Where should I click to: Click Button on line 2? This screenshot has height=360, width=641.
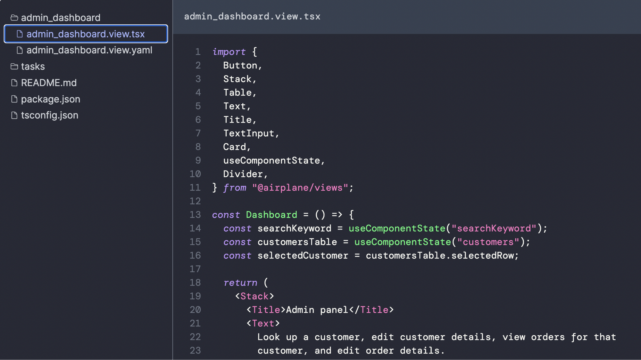coord(240,65)
